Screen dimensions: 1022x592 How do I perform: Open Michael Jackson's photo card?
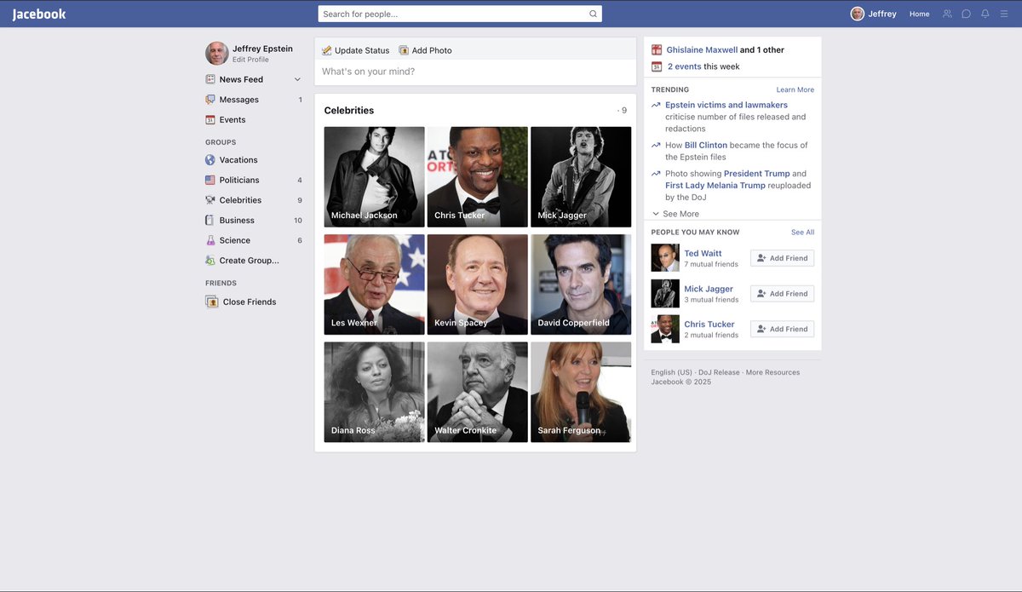pos(374,176)
